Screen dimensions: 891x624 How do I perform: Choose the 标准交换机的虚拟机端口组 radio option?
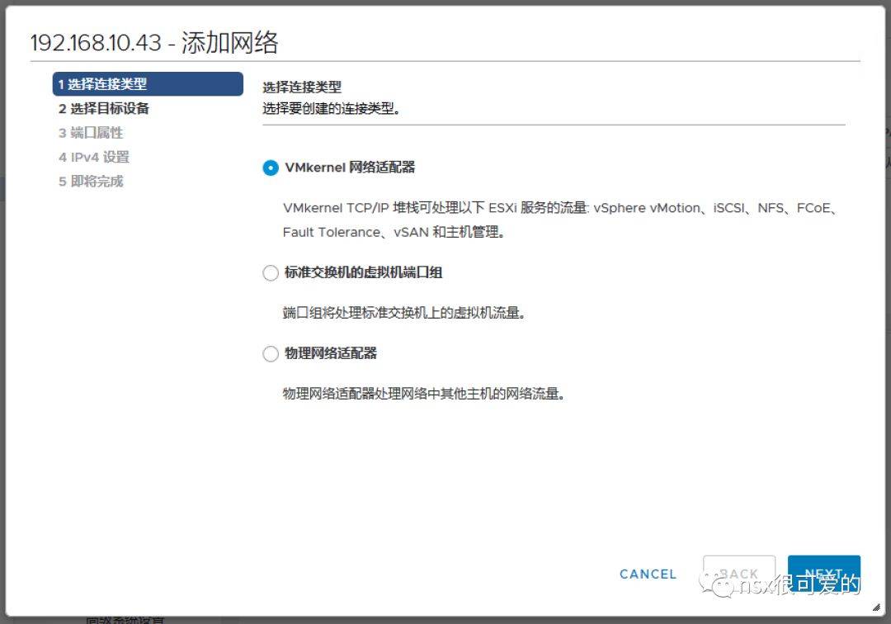tap(271, 273)
